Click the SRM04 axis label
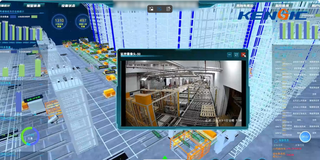Image resolution: width=320 pixels, height=160 pixels. 19,43
